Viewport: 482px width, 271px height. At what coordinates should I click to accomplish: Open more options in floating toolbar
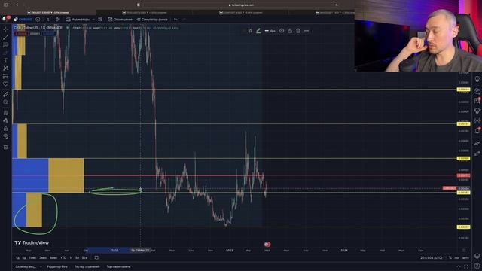pyautogui.click(x=307, y=31)
